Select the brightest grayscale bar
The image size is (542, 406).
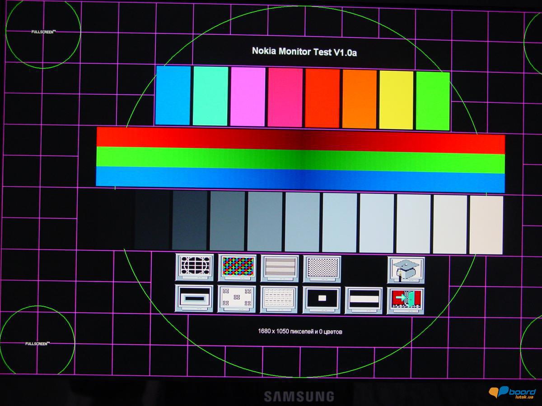pos(486,225)
